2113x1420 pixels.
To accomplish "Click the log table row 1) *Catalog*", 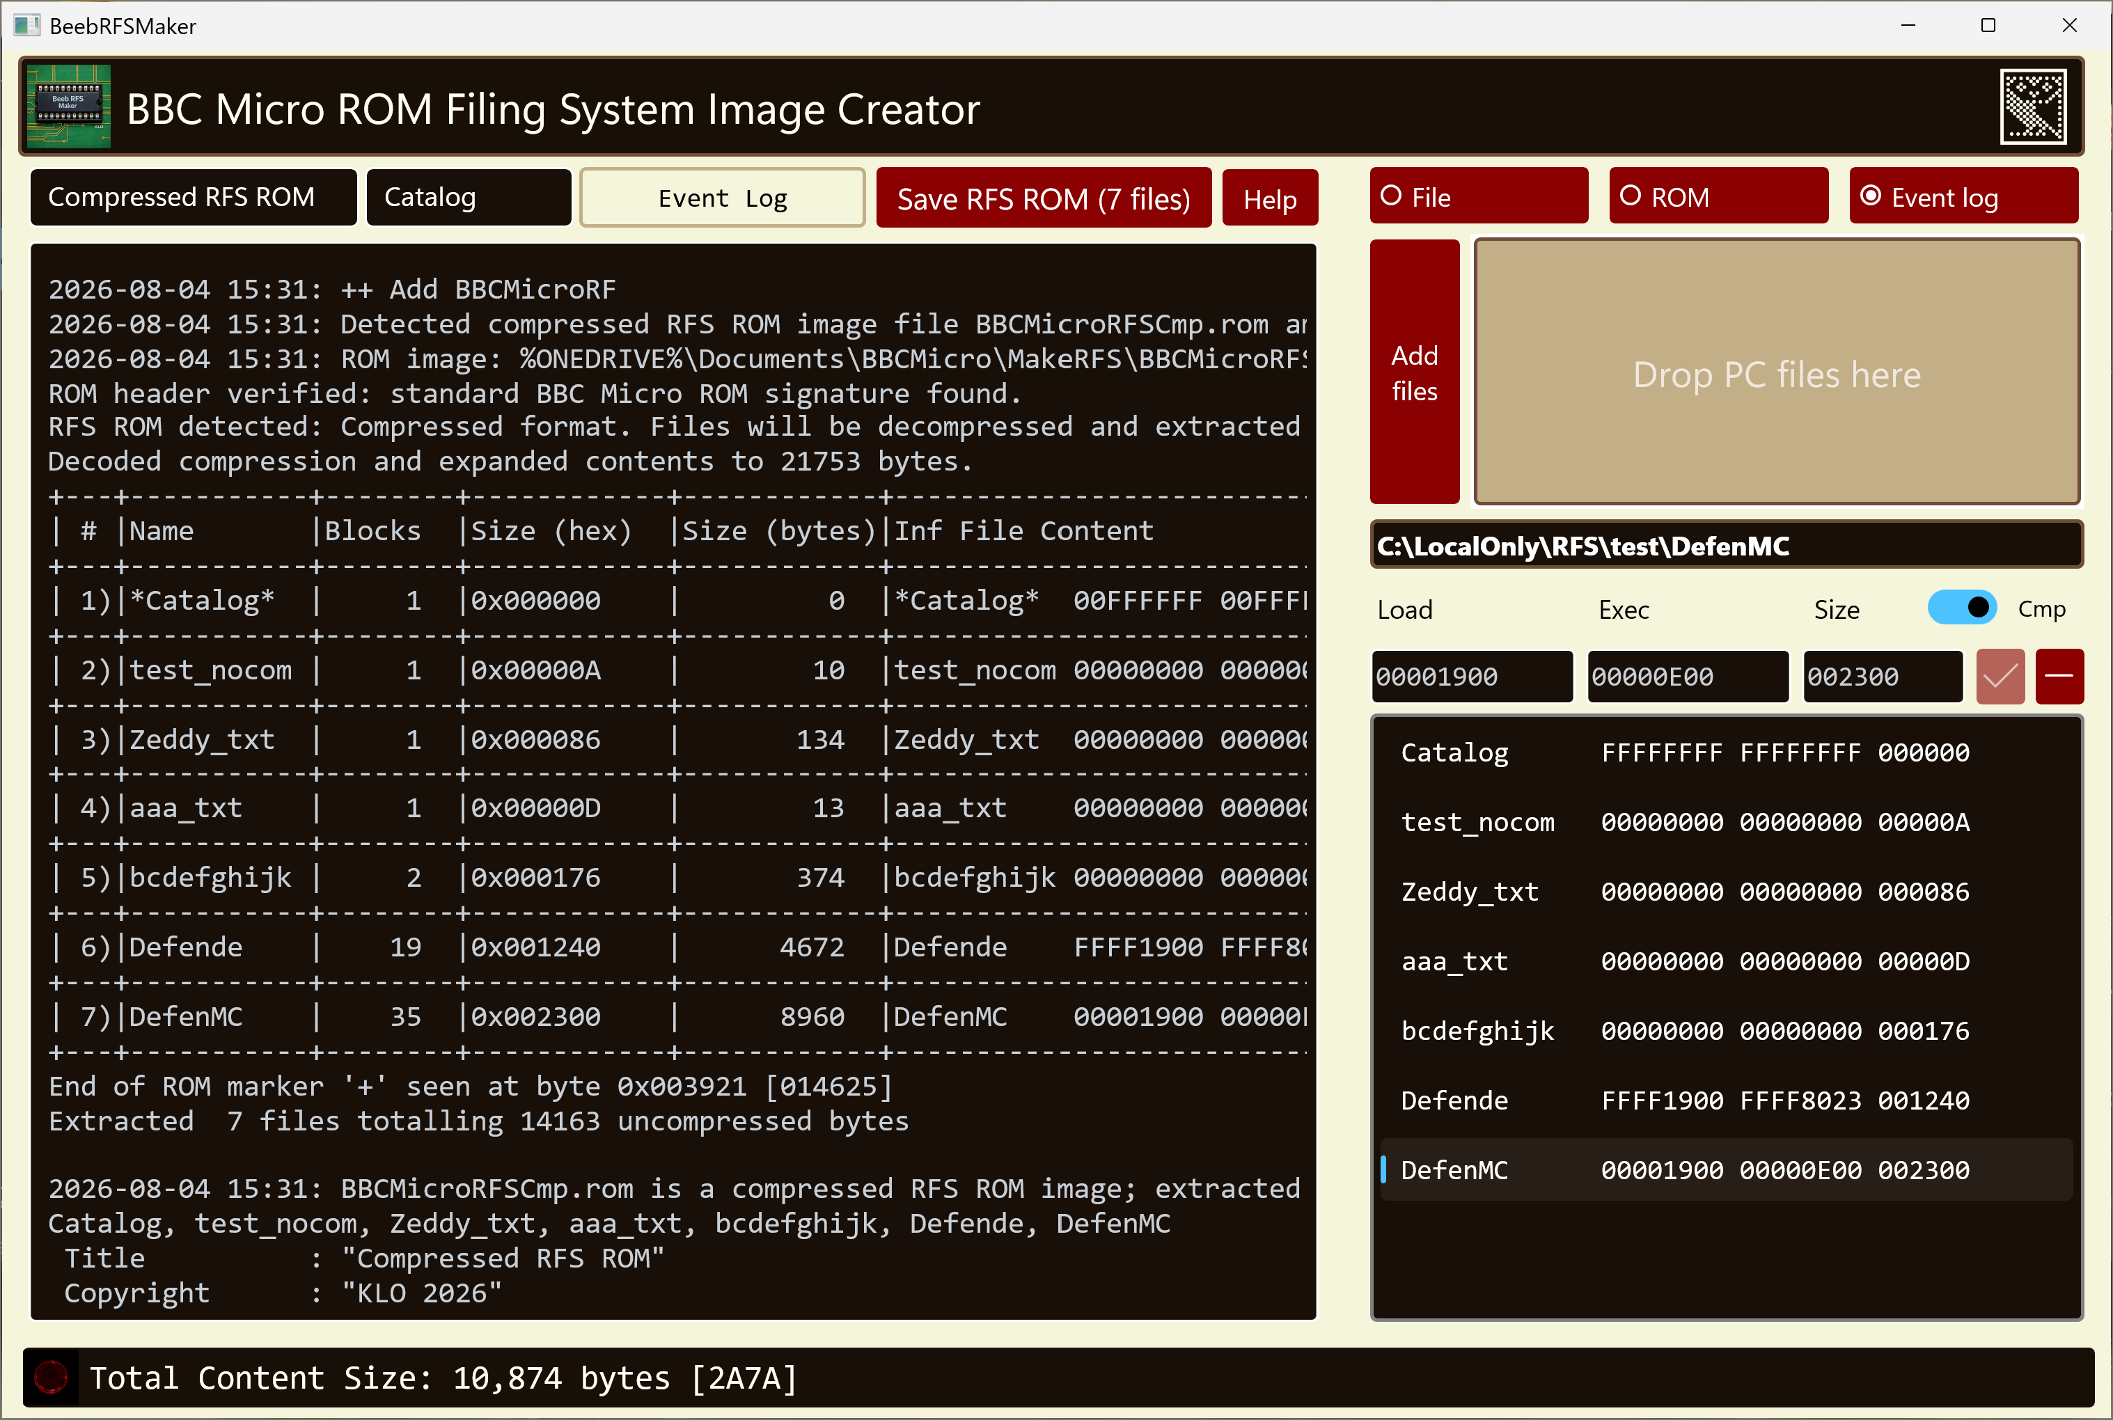I will point(677,601).
